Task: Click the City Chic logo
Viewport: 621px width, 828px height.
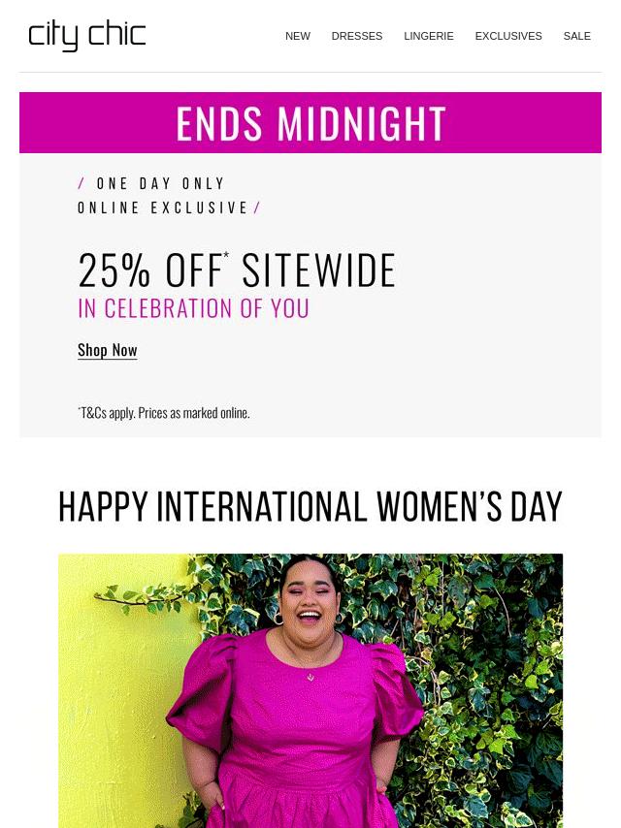Action: point(86,37)
